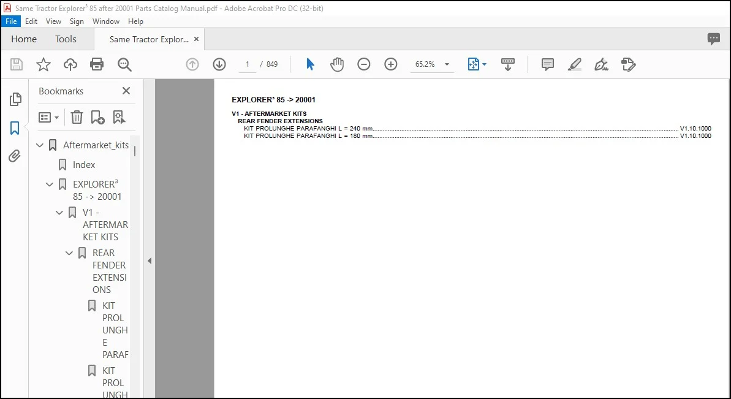The width and height of the screenshot is (731, 399).
Task: Delete selected bookmark with trash icon
Action: (x=77, y=118)
